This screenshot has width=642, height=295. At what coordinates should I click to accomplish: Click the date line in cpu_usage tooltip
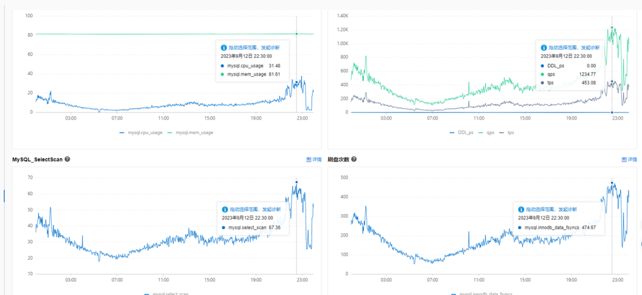(x=246, y=57)
